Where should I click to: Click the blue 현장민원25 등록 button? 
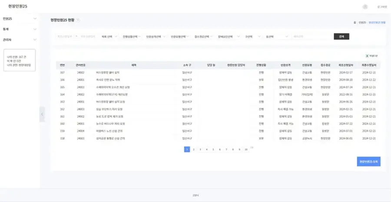point(368,161)
